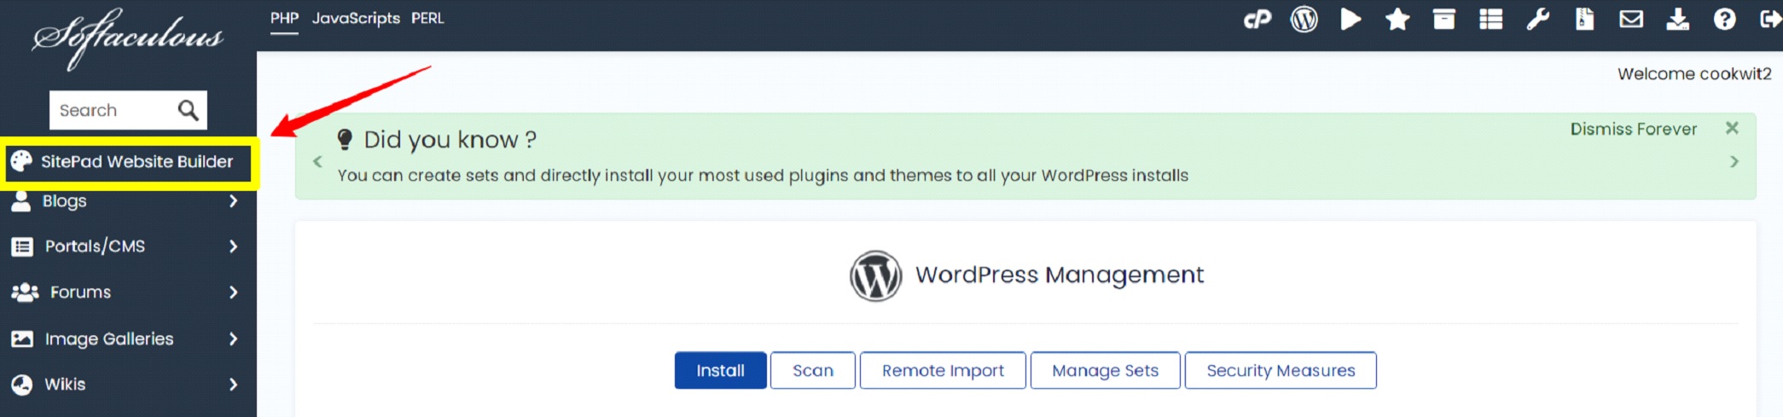The width and height of the screenshot is (1783, 417).
Task: Click the WordPress Management logo
Action: [x=875, y=275]
